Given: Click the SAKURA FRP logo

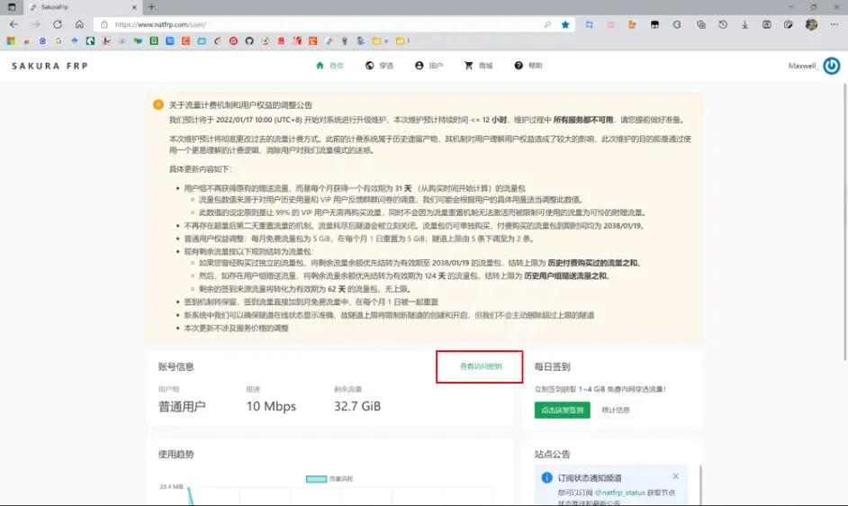Looking at the screenshot, I should [50, 66].
